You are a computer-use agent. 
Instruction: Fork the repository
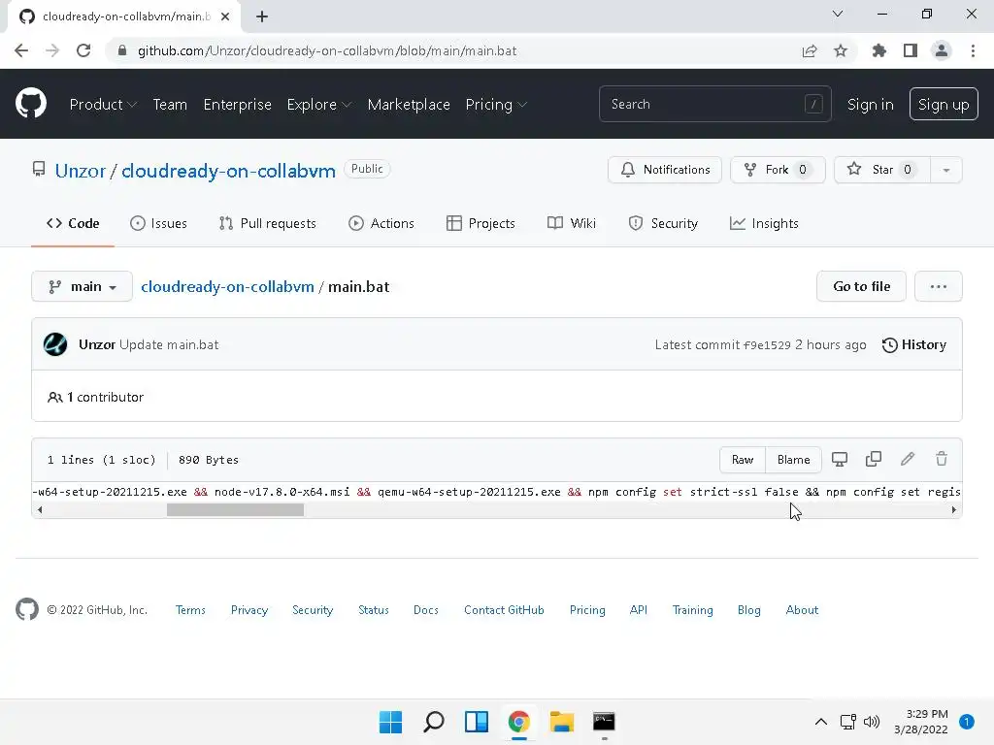click(778, 170)
